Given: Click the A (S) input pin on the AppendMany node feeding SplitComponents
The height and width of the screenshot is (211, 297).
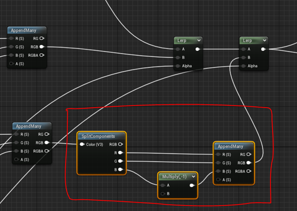Looking at the screenshot, I should click(x=16, y=159).
